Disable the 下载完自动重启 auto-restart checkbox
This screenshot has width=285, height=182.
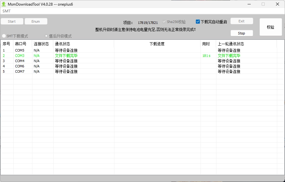click(197, 21)
